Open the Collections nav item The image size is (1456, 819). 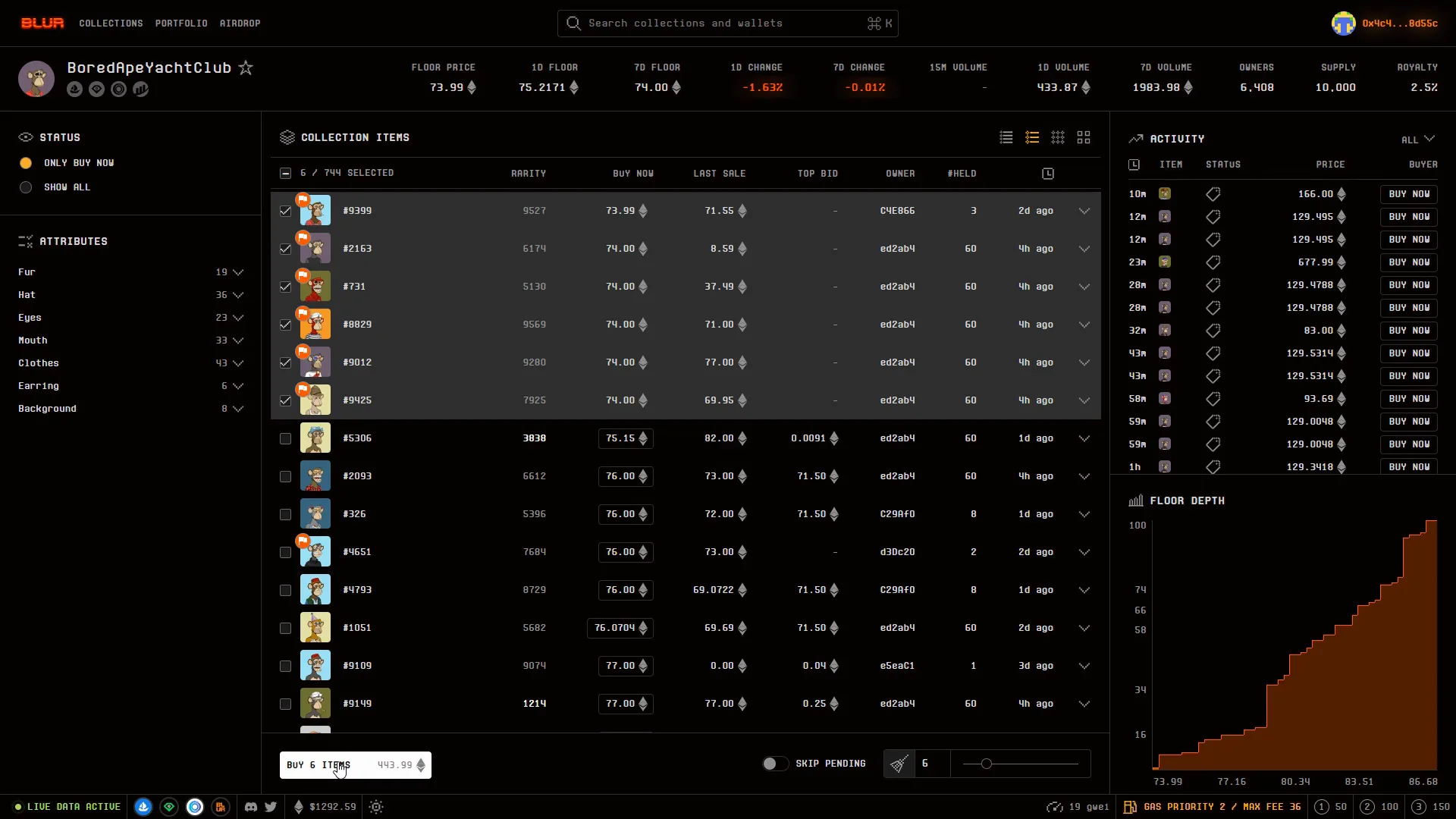point(111,24)
